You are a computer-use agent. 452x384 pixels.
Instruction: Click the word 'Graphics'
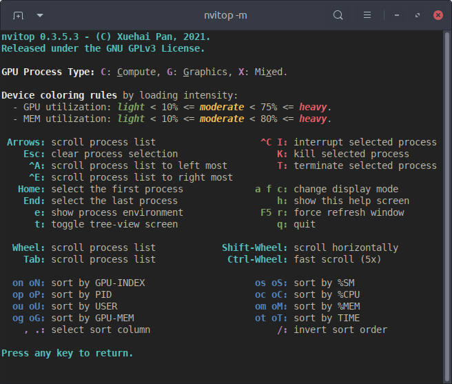coord(205,72)
